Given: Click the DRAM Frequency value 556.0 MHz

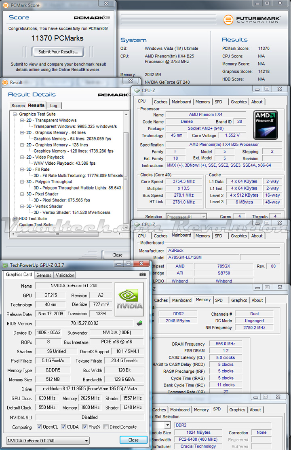Looking at the screenshot, I should click(x=226, y=344).
